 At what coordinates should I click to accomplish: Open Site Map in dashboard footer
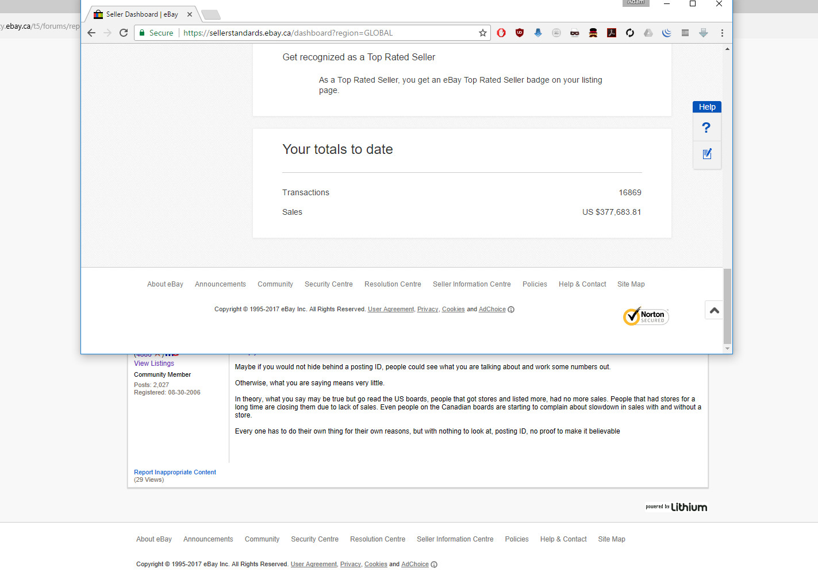point(631,284)
